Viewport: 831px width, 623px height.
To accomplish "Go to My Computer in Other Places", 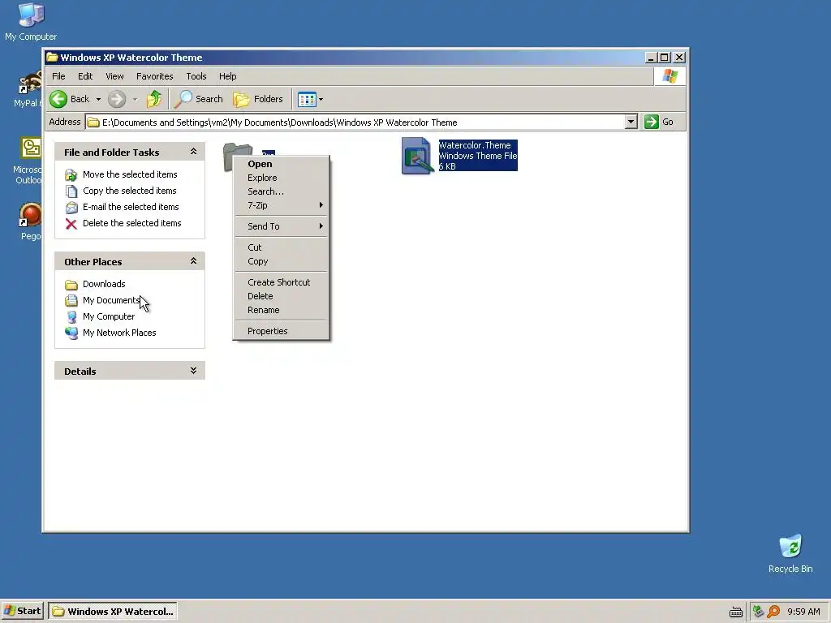I will (x=109, y=316).
